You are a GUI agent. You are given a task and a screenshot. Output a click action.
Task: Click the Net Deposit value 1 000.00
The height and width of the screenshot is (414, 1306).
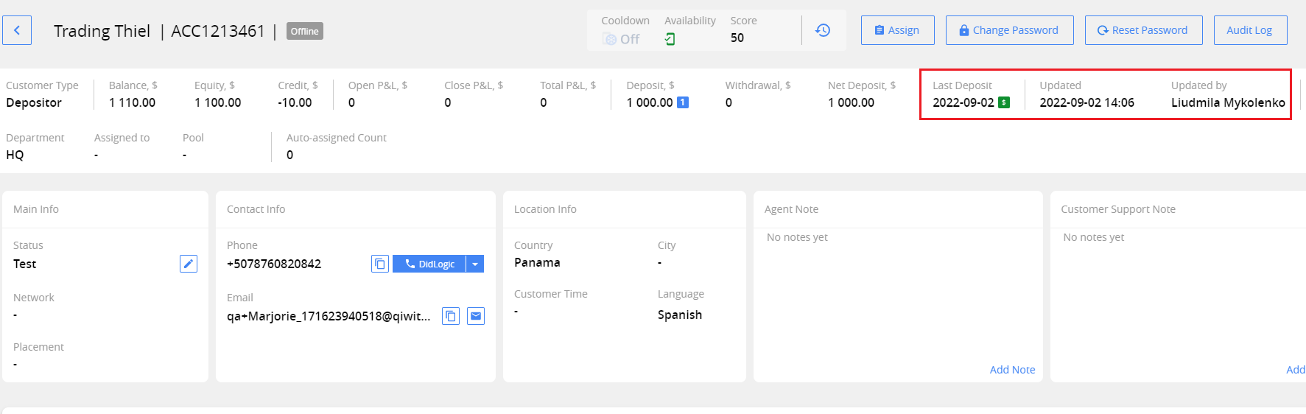point(851,102)
